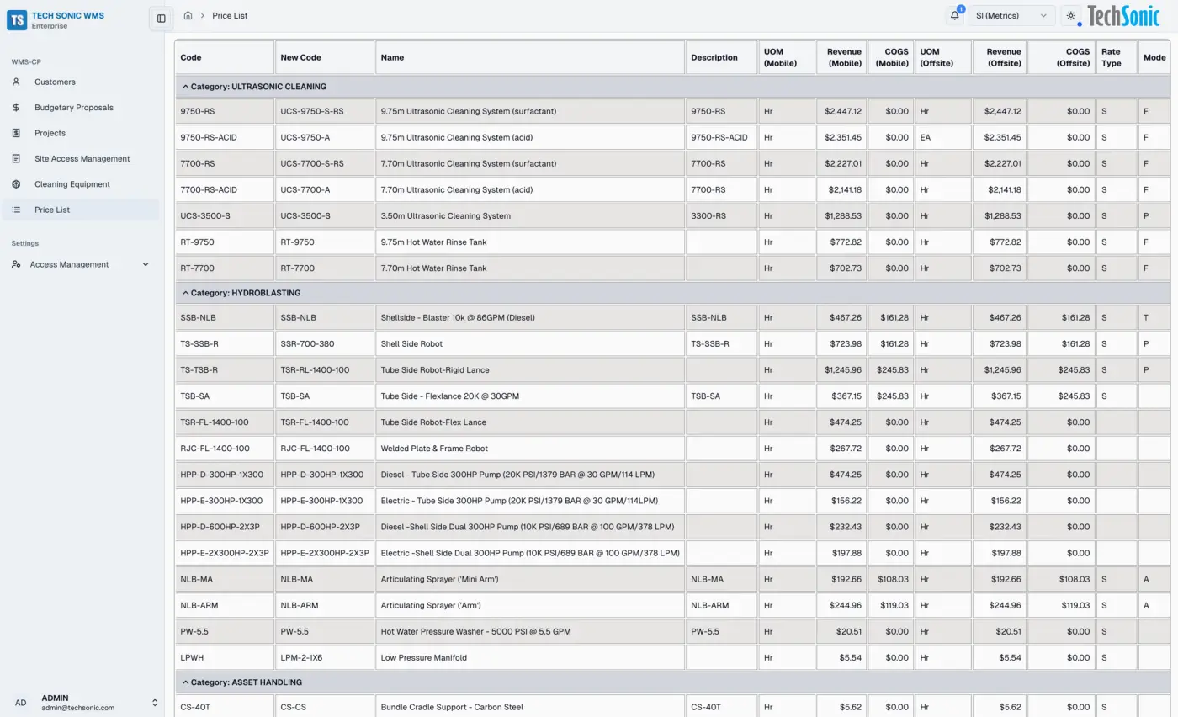
Task: Click the Cleaning Equipment icon
Action: [16, 184]
